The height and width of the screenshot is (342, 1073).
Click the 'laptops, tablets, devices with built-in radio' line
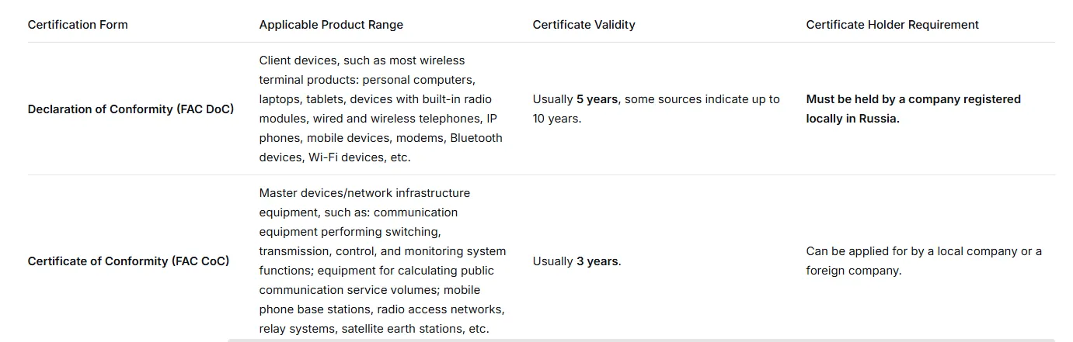coord(375,99)
